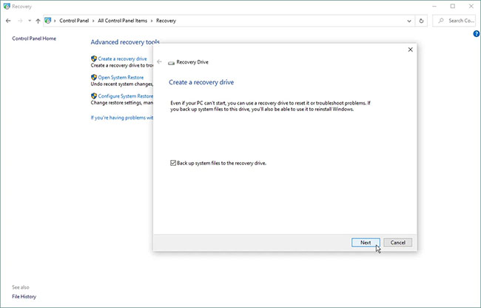Click the Recovery breadcrumb segment
The height and width of the screenshot is (308, 481).
[x=166, y=21]
